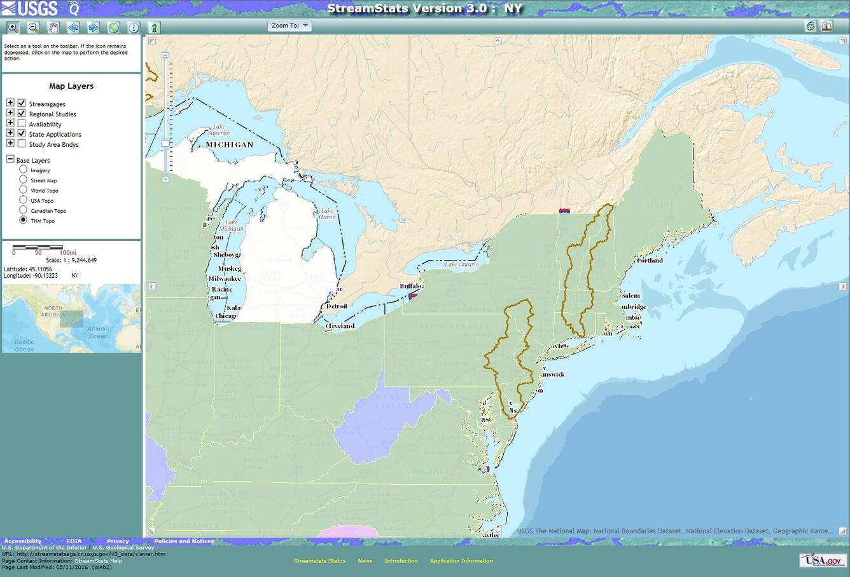The width and height of the screenshot is (850, 577).
Task: Expand the Regional Studies layer tree
Action: pyautogui.click(x=10, y=112)
